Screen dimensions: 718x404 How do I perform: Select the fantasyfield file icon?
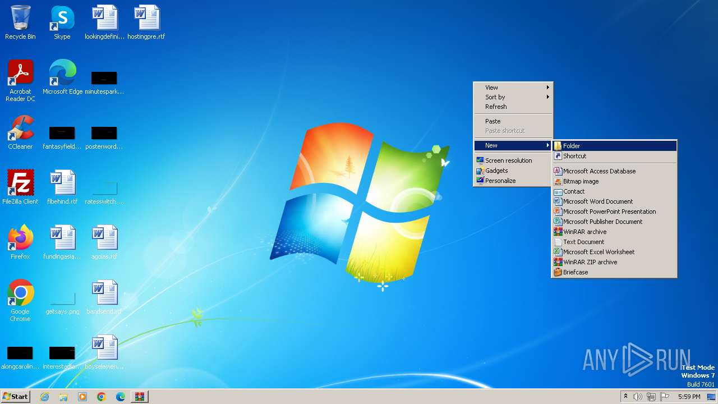(62, 137)
